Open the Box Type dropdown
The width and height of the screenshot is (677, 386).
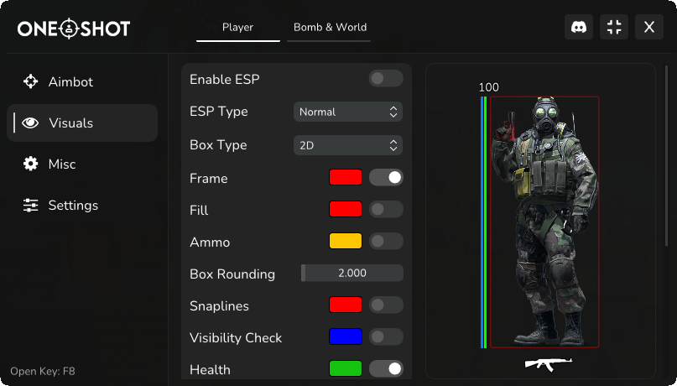348,145
